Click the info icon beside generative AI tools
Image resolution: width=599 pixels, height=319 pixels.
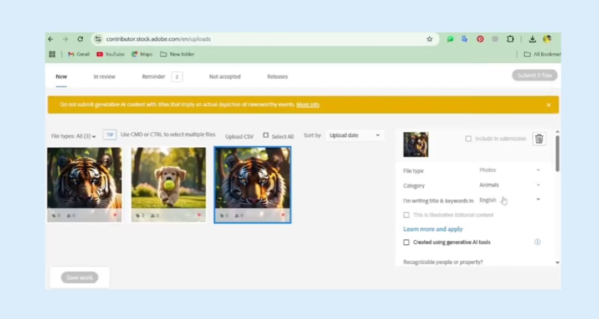pyautogui.click(x=537, y=242)
